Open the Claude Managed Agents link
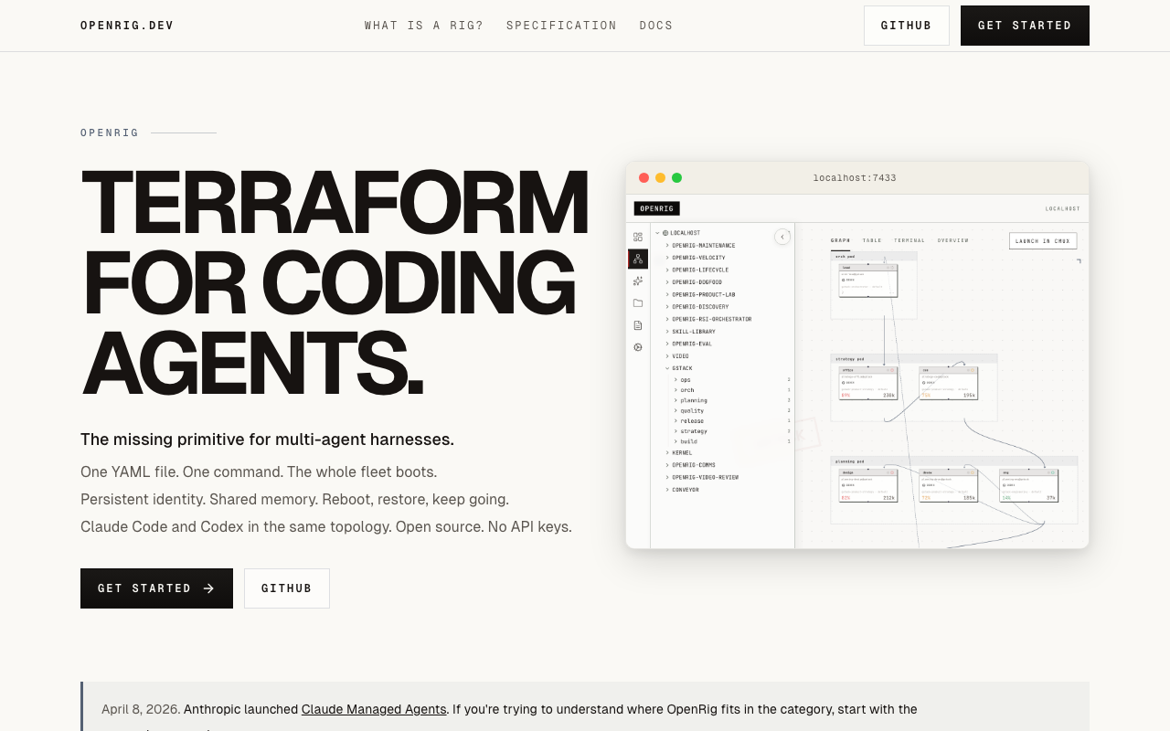Image resolution: width=1170 pixels, height=731 pixels. 374,709
